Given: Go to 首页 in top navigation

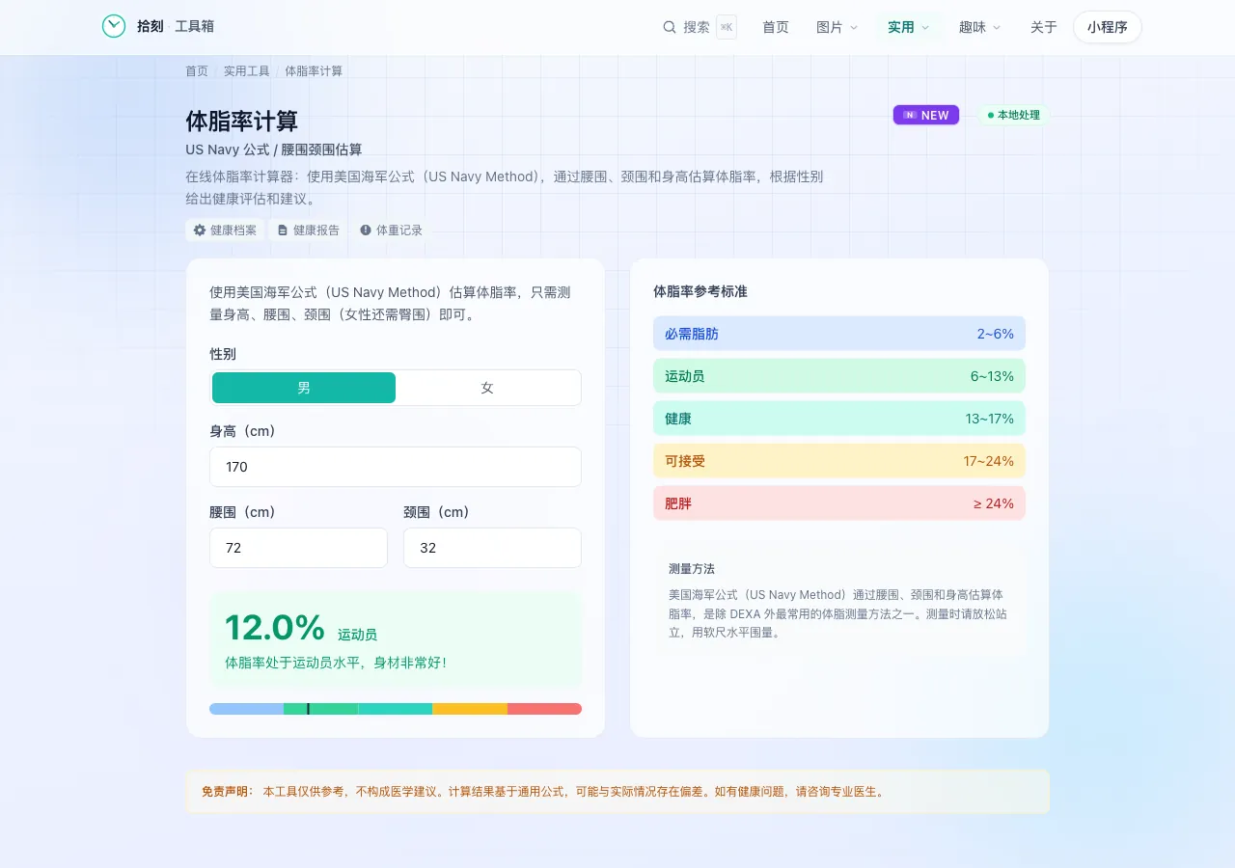Looking at the screenshot, I should (776, 27).
